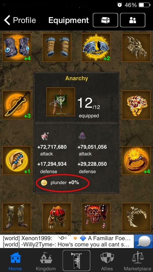Image resolution: width=153 pixels, height=272 pixels.
Task: Tap the golden shield item with +1
Action: click(x=17, y=160)
